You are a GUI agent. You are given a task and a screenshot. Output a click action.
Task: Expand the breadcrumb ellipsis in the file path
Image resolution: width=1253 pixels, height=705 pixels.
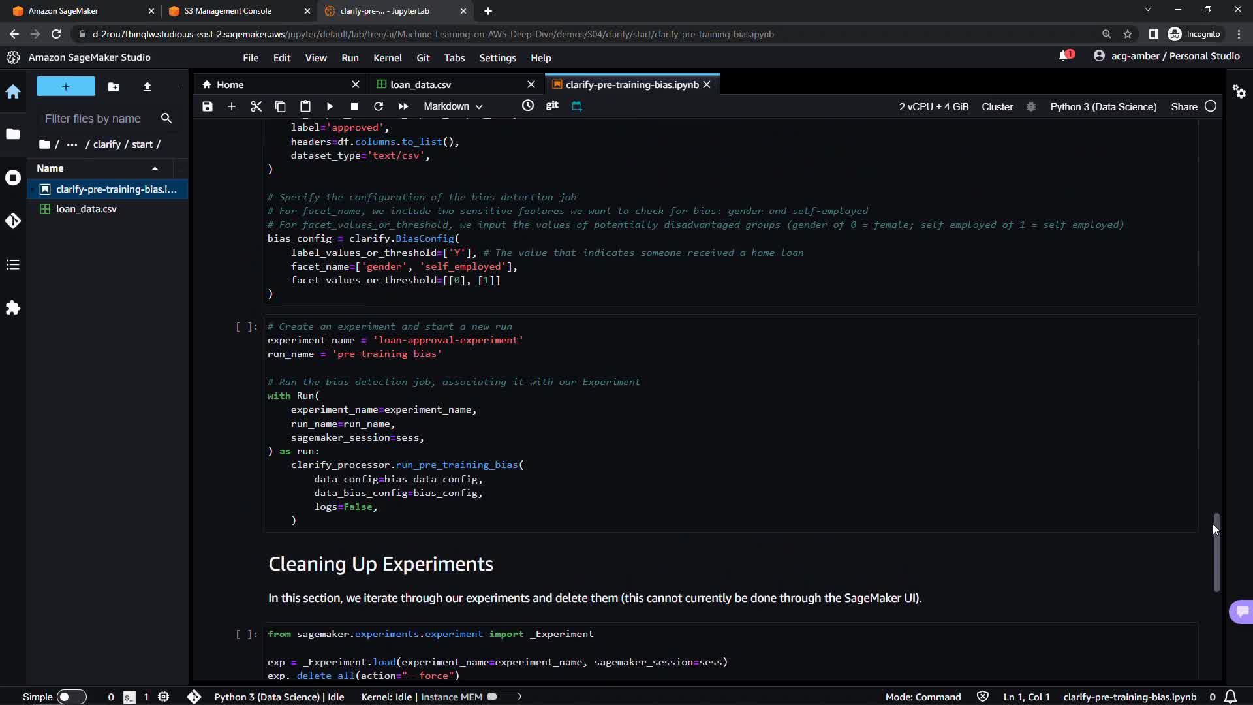click(72, 144)
